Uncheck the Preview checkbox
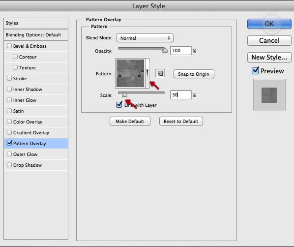This screenshot has height=247, width=294. 255,70
